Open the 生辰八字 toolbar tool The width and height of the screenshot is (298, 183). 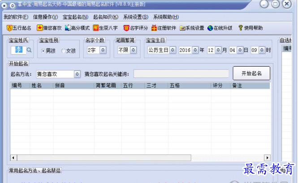(105, 28)
